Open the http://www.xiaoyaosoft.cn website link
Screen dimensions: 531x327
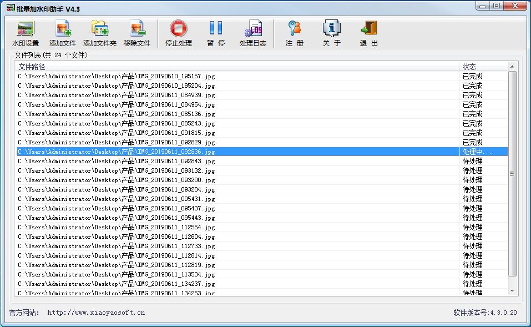[96, 313]
